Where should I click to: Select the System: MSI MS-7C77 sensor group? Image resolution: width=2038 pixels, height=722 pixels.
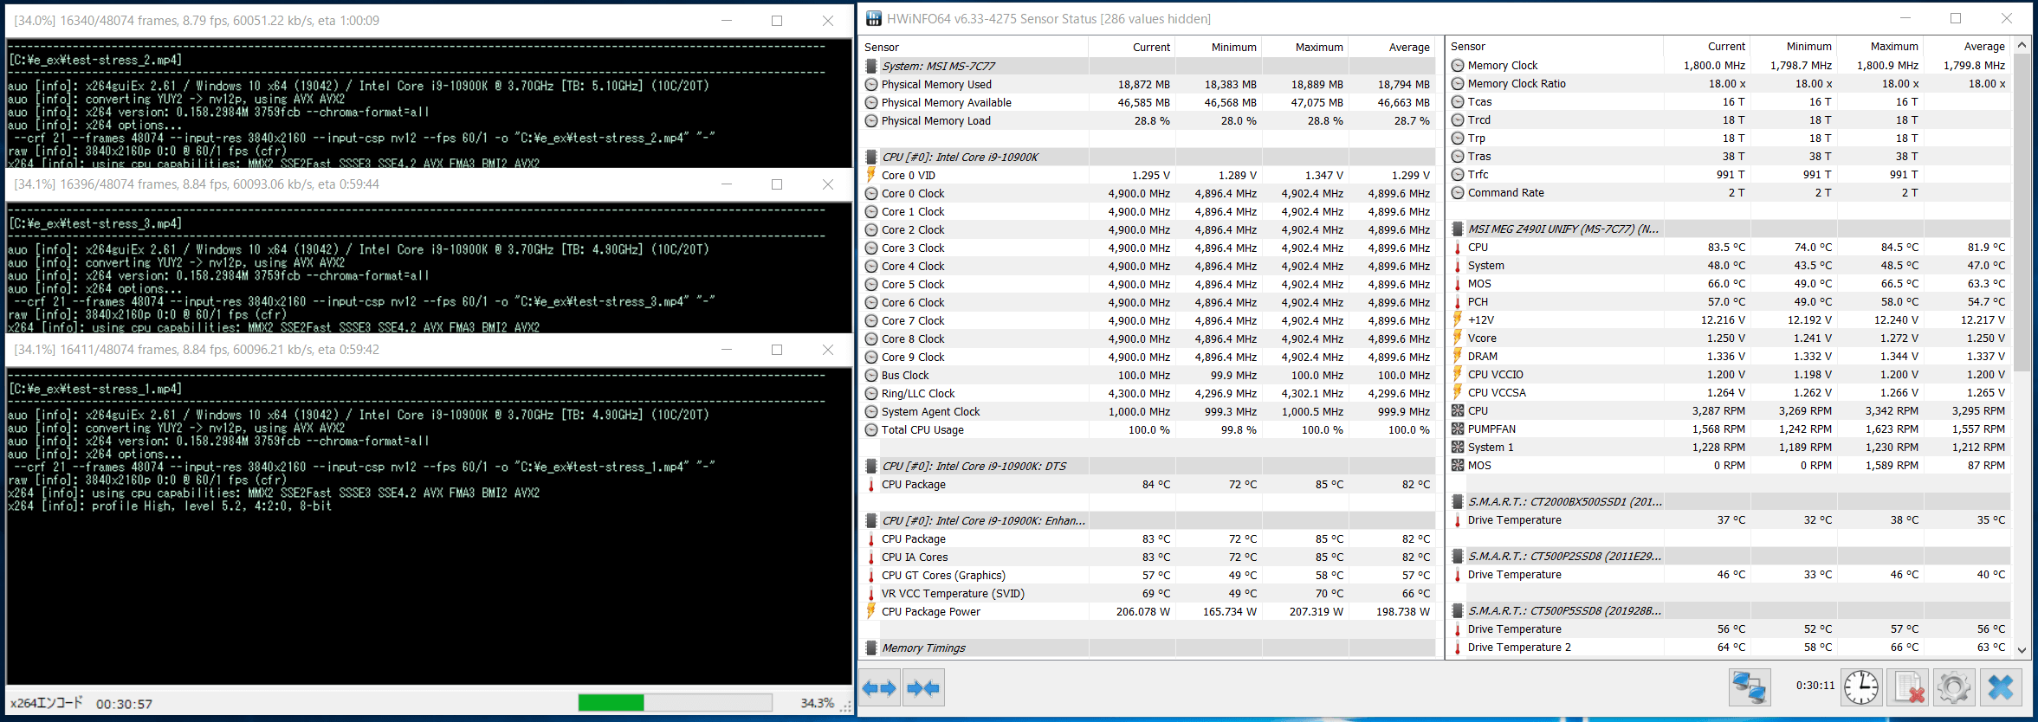click(1148, 66)
